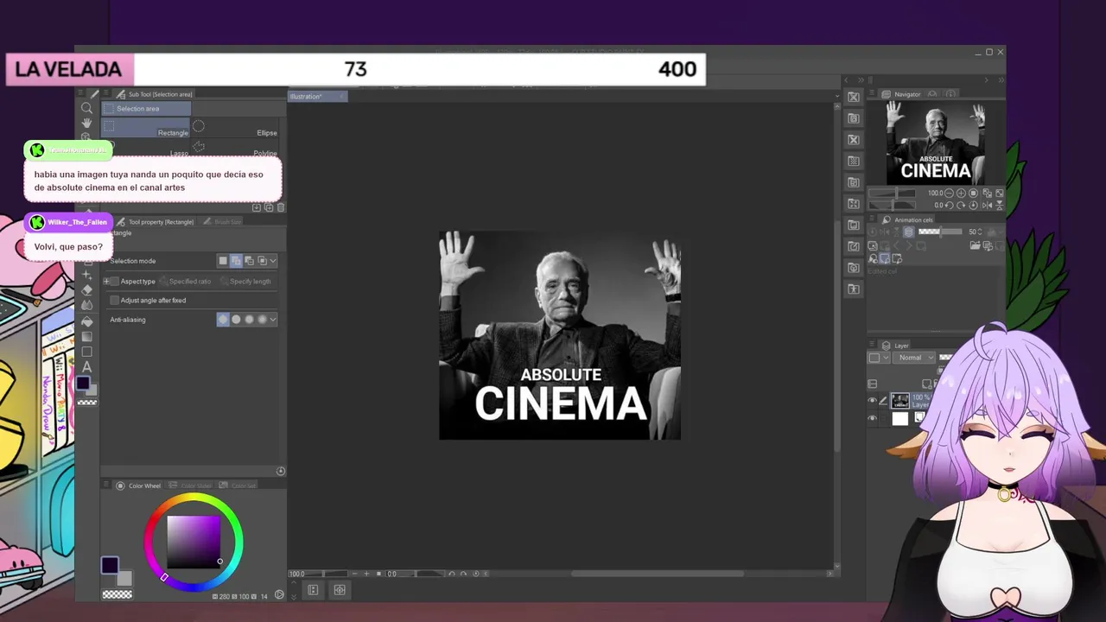The height and width of the screenshot is (622, 1106).
Task: Select New selection mode
Action: (x=223, y=261)
